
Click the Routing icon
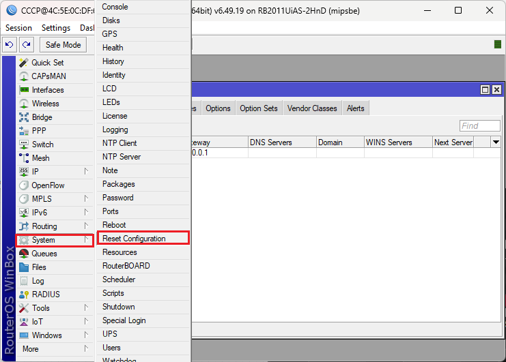pos(23,226)
